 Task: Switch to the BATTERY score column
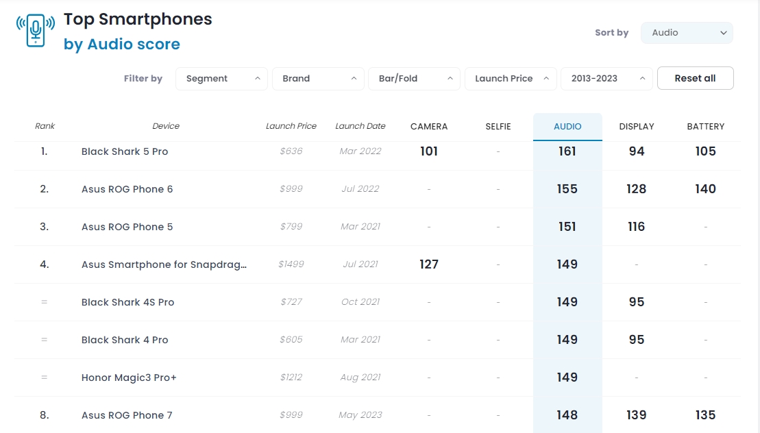(x=706, y=127)
